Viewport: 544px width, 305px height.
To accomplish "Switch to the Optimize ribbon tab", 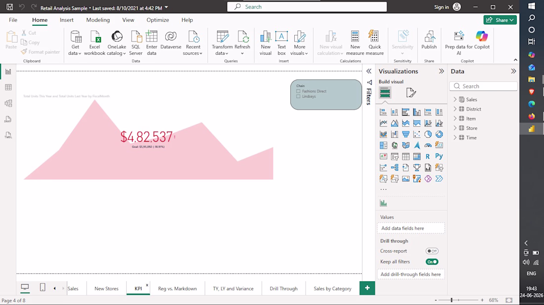I will click(157, 20).
